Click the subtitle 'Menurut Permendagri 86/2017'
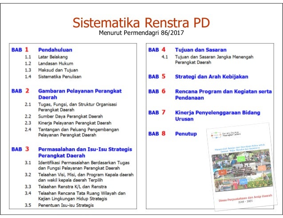283x218 pixels. [x=141, y=33]
